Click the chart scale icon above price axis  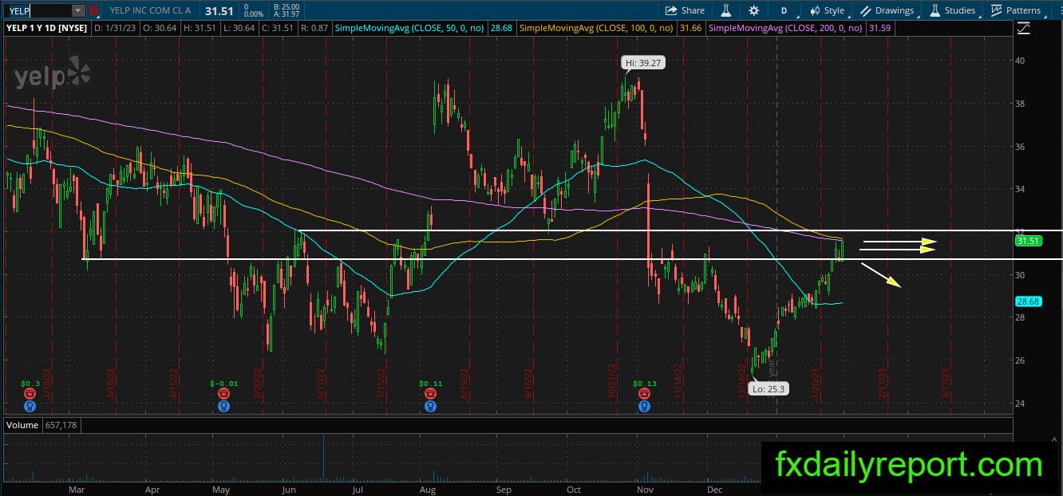coord(1023,28)
